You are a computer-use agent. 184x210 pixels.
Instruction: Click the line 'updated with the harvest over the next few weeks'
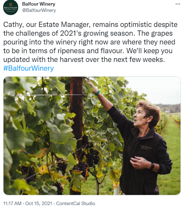coord(84,59)
